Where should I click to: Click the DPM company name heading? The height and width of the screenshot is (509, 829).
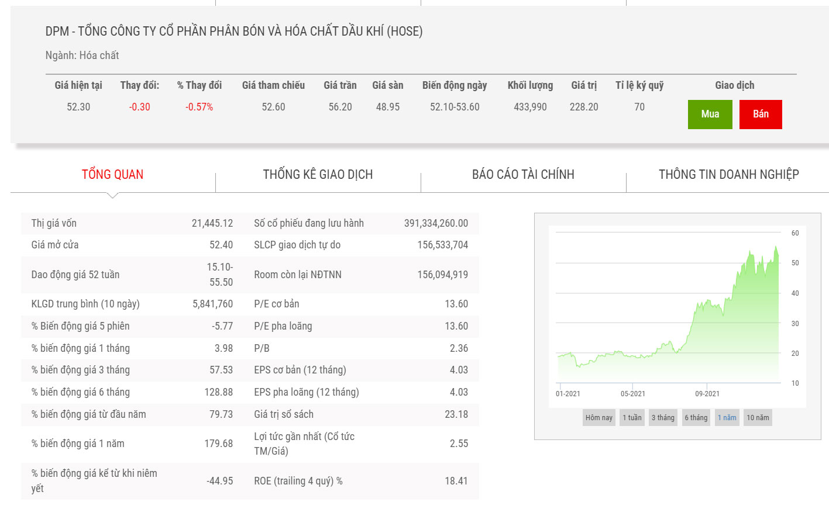234,31
